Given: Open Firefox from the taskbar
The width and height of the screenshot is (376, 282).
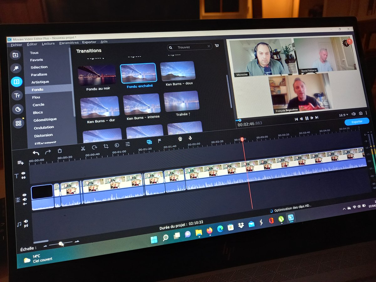Looking at the screenshot, I should tap(209, 231).
